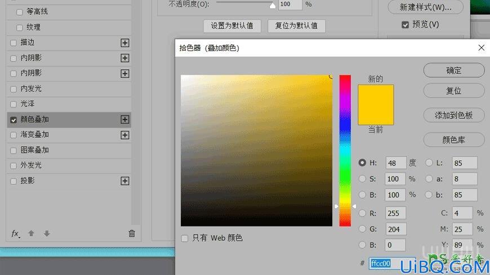490x275 pixels.
Task: Click the S saturation value field
Action: [x=395, y=179]
